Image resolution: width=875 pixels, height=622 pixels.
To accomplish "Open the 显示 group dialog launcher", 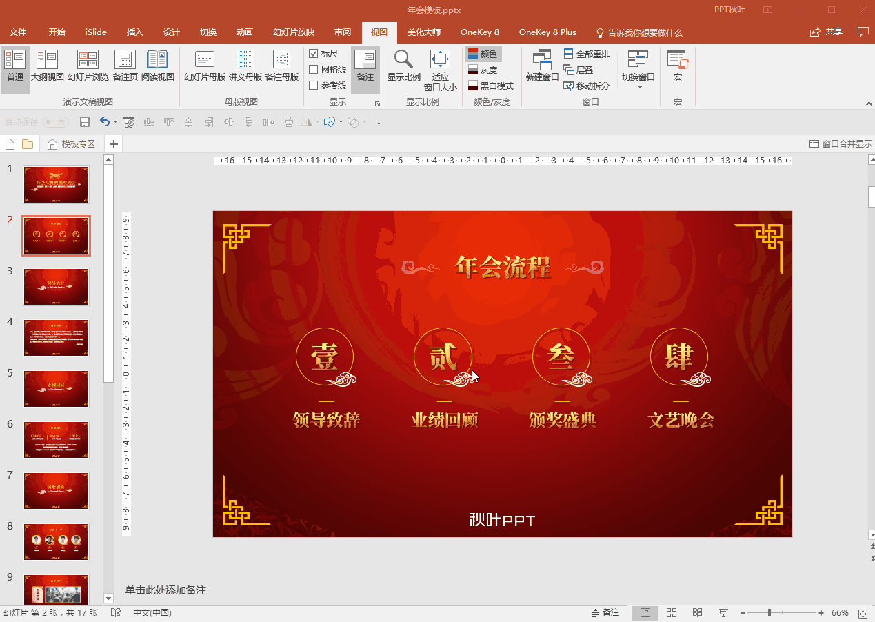I will [377, 103].
